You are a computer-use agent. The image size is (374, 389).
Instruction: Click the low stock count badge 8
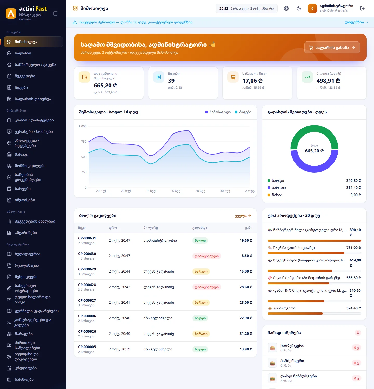coord(358,333)
